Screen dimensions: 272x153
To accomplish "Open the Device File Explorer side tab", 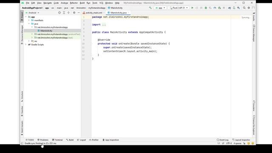I will coord(254,125).
